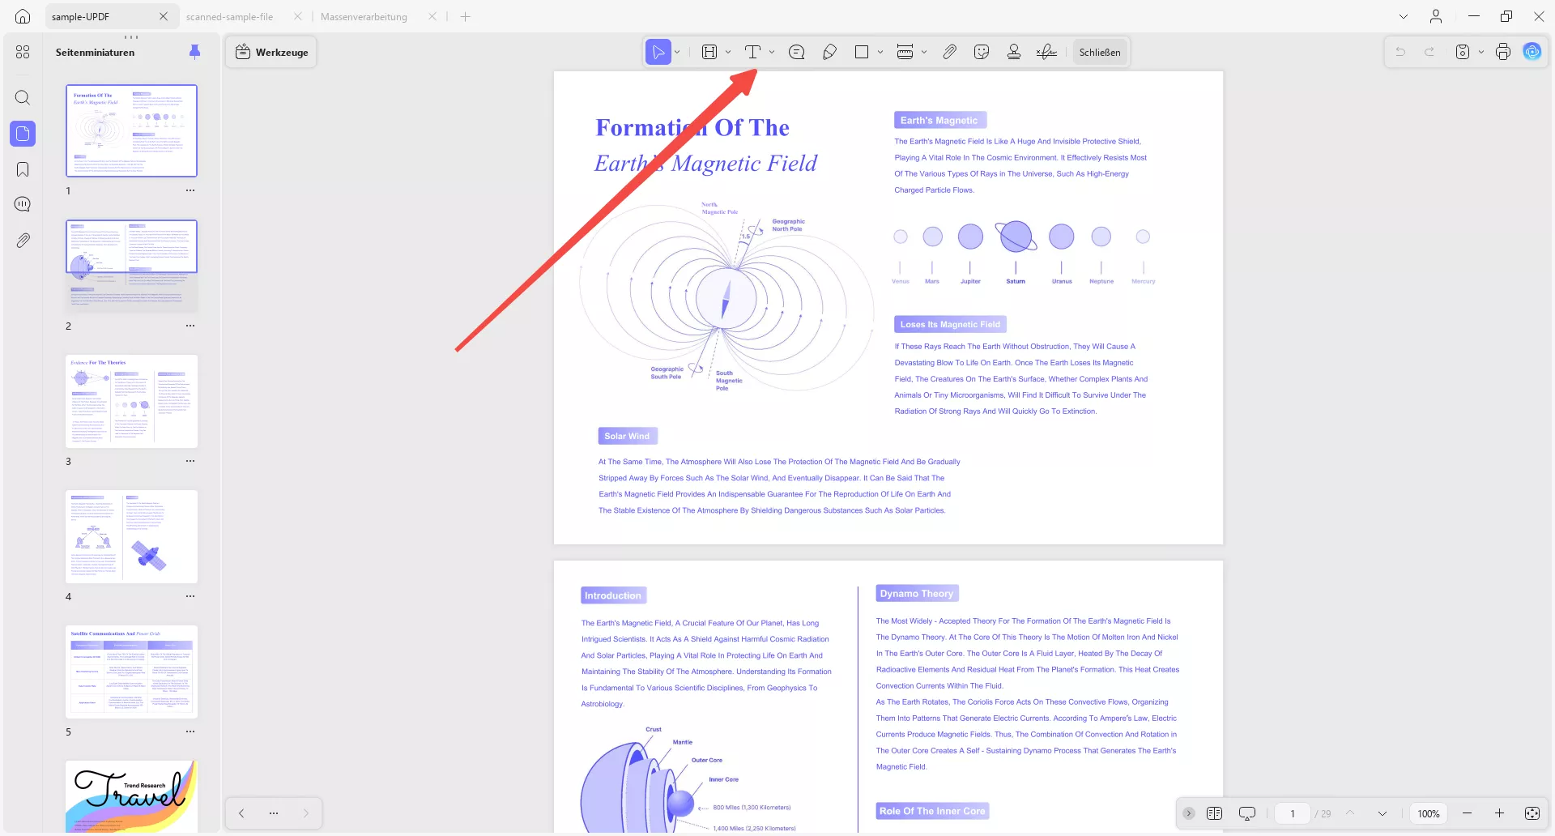Open the stamp tool
The image size is (1555, 836).
tap(1014, 52)
